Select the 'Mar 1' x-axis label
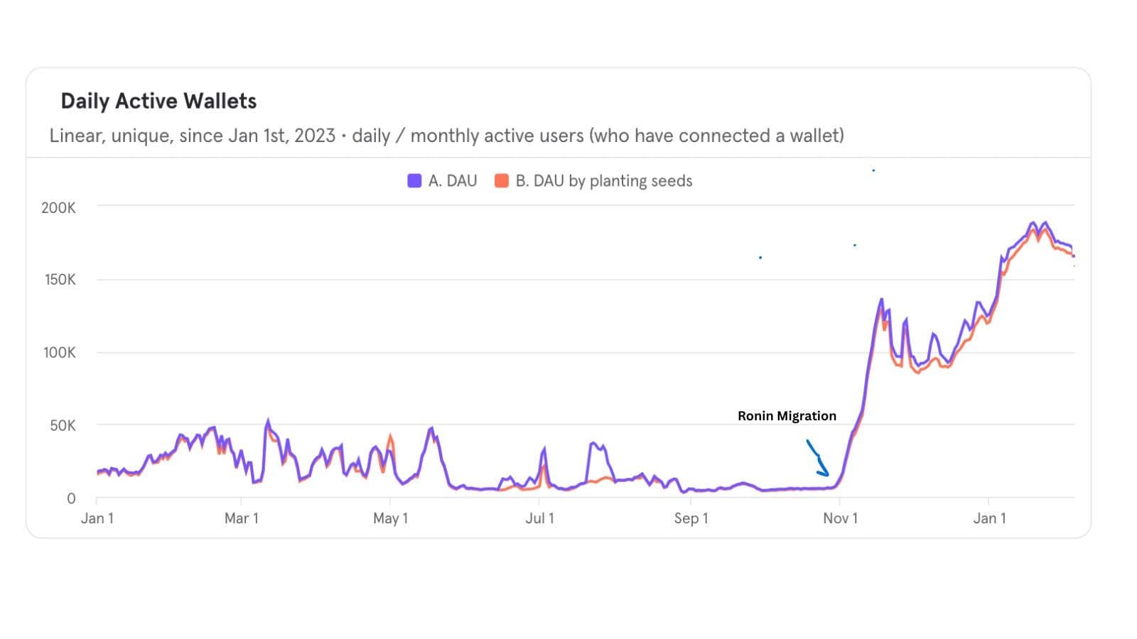Viewport: 1137px width, 639px height. pos(242,518)
